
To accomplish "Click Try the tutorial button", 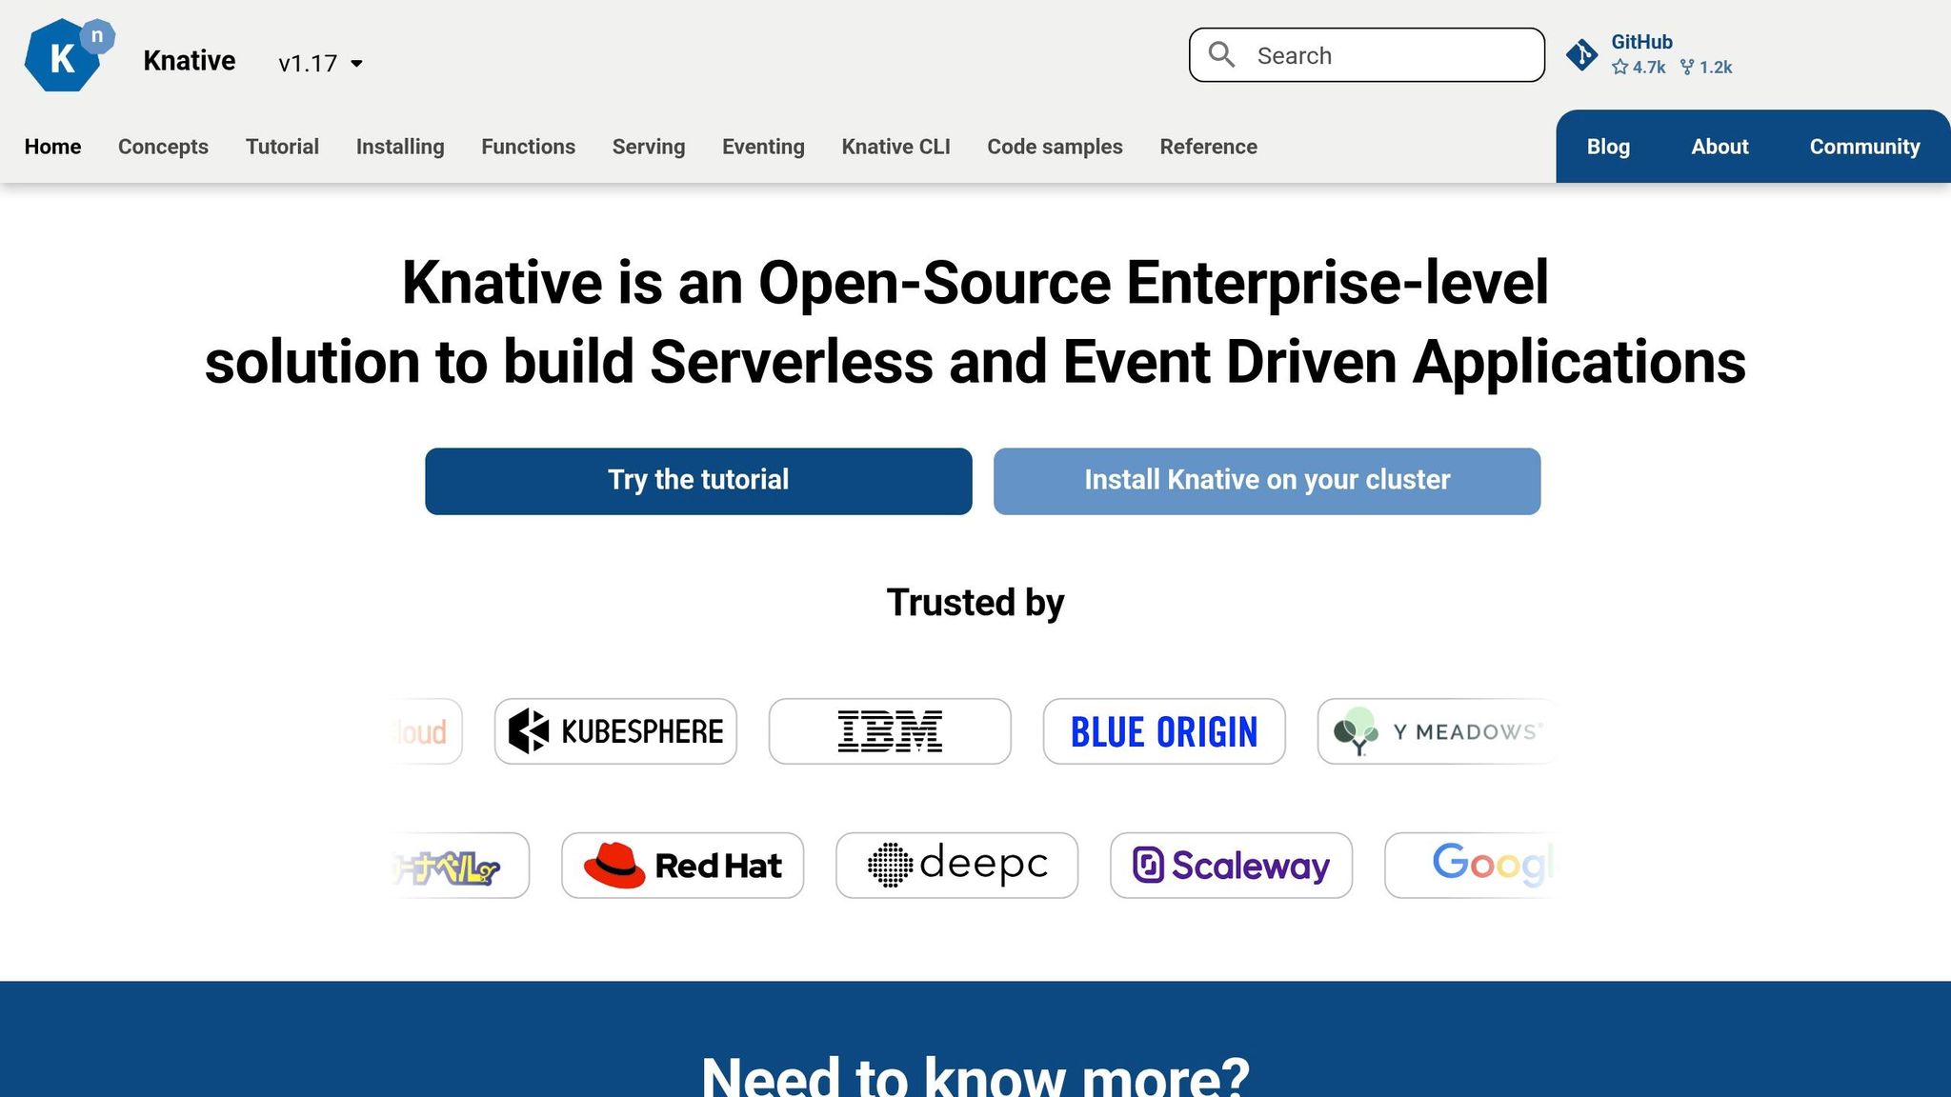I will (x=698, y=481).
